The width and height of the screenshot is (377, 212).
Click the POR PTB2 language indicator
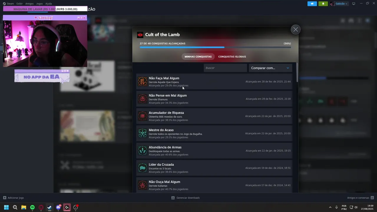click(344, 207)
